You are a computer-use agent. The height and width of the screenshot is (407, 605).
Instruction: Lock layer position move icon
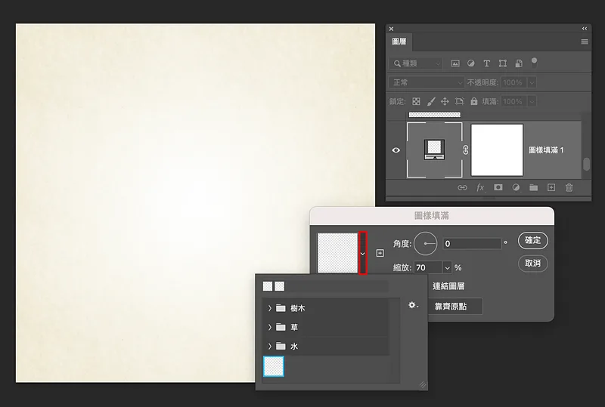tap(445, 101)
